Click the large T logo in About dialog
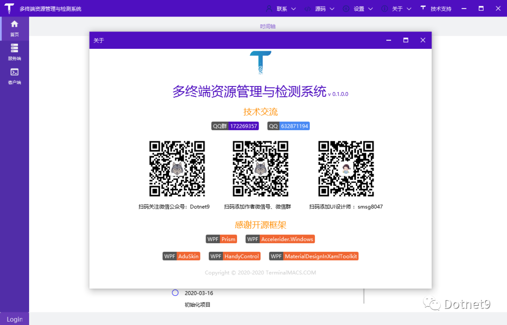This screenshot has width=507, height=325. point(261,62)
